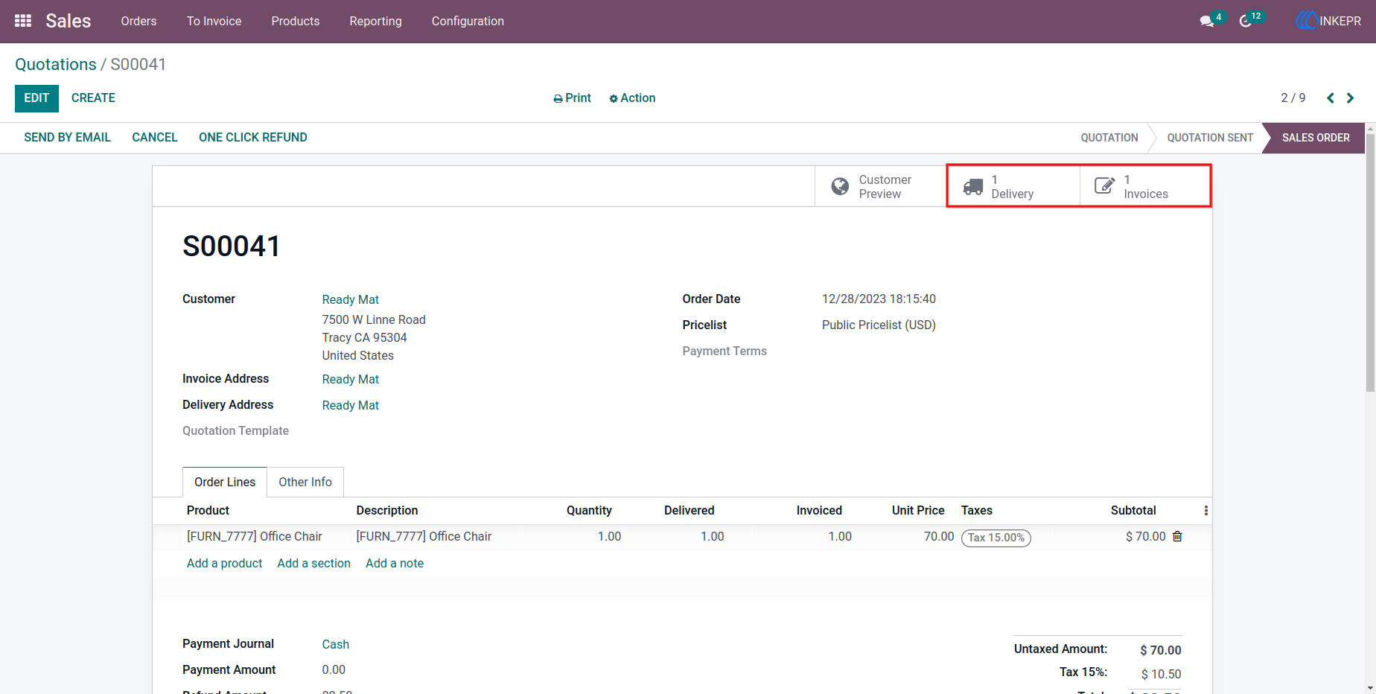Screen dimensions: 1376x694
Task: Click Send by Email
Action: point(67,138)
